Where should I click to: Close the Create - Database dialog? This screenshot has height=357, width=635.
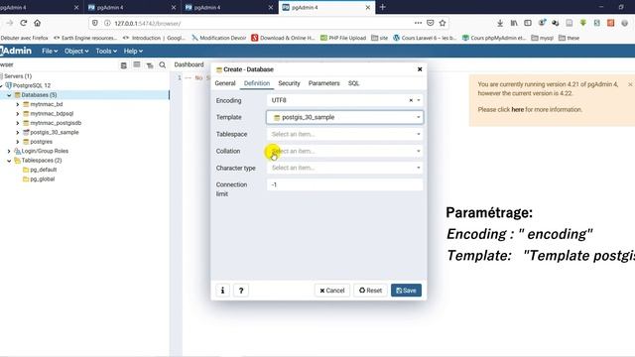(420, 69)
